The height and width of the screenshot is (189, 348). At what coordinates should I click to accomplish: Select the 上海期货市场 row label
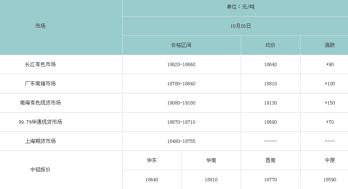click(41, 141)
